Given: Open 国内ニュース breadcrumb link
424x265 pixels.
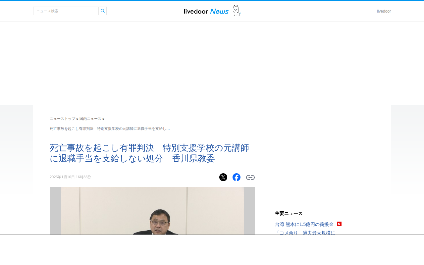Looking at the screenshot, I should [x=90, y=119].
